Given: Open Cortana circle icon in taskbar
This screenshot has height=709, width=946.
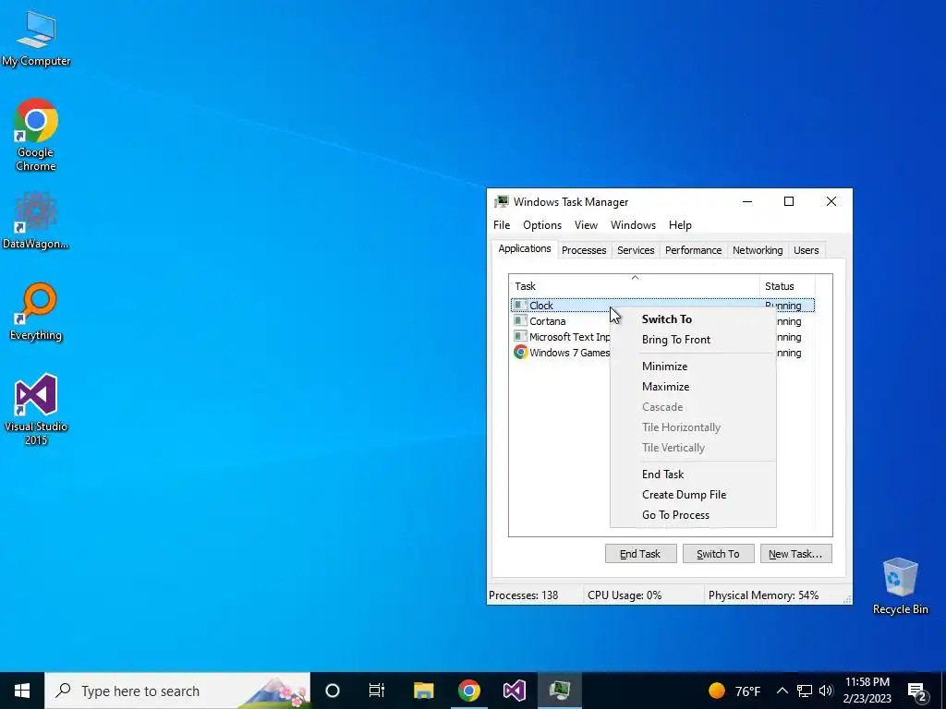Looking at the screenshot, I should click(x=333, y=691).
